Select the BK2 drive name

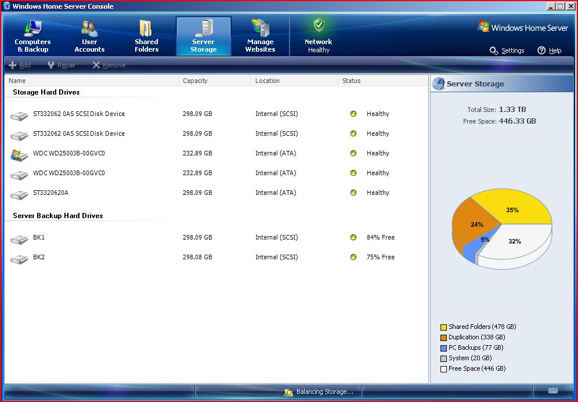pyautogui.click(x=39, y=257)
